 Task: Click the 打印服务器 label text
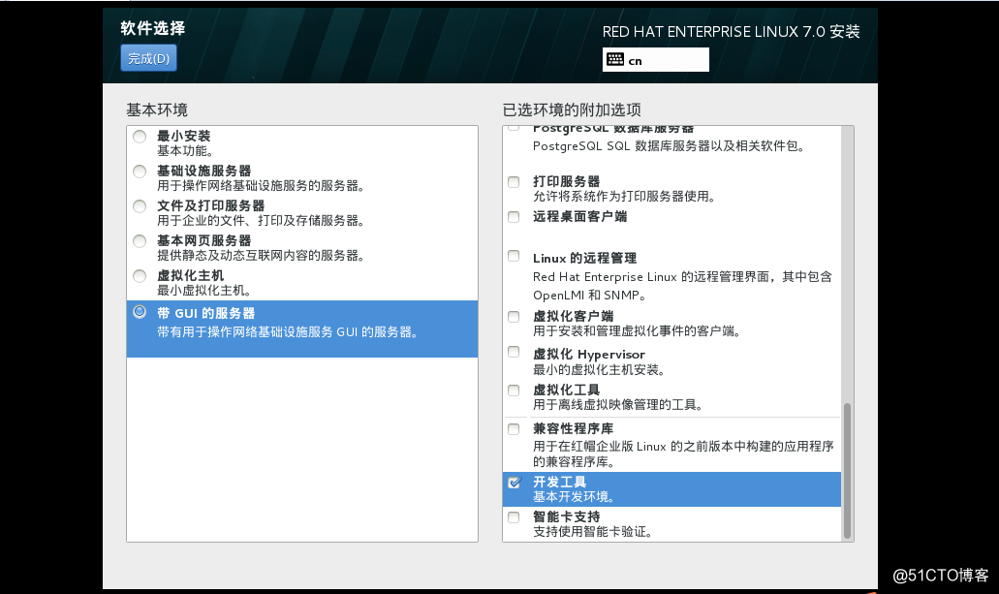[567, 181]
